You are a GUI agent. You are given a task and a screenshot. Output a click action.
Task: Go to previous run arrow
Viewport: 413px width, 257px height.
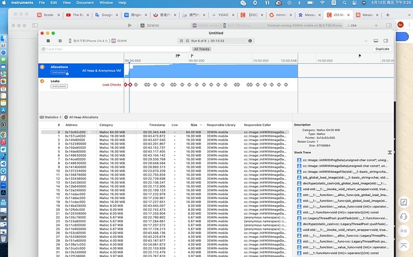click(181, 41)
